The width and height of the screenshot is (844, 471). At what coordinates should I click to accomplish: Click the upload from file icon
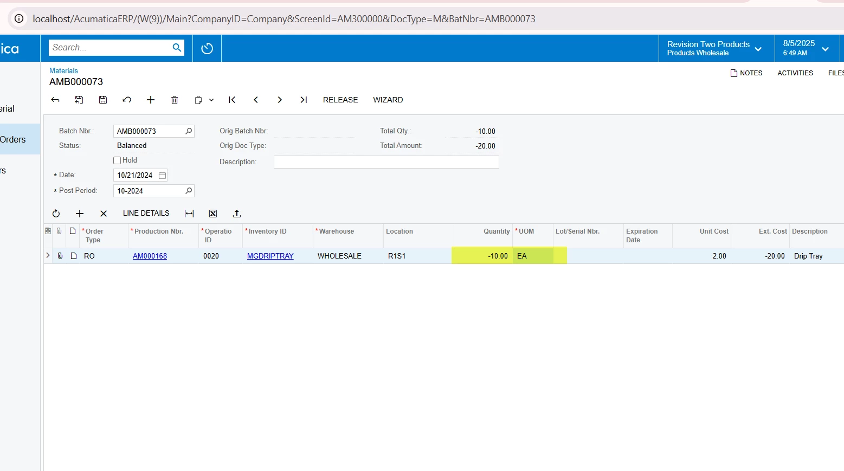point(237,214)
